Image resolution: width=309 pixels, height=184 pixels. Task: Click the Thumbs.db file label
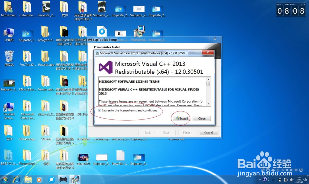pos(176,139)
